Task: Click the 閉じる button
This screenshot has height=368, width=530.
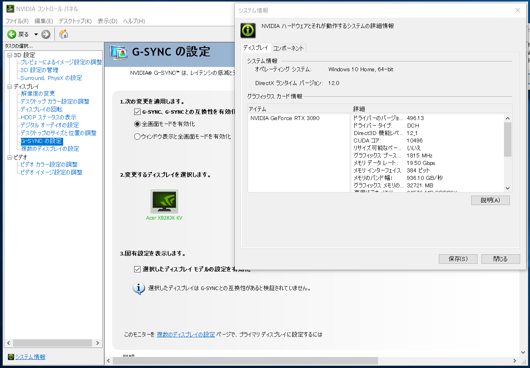Action: [500, 259]
